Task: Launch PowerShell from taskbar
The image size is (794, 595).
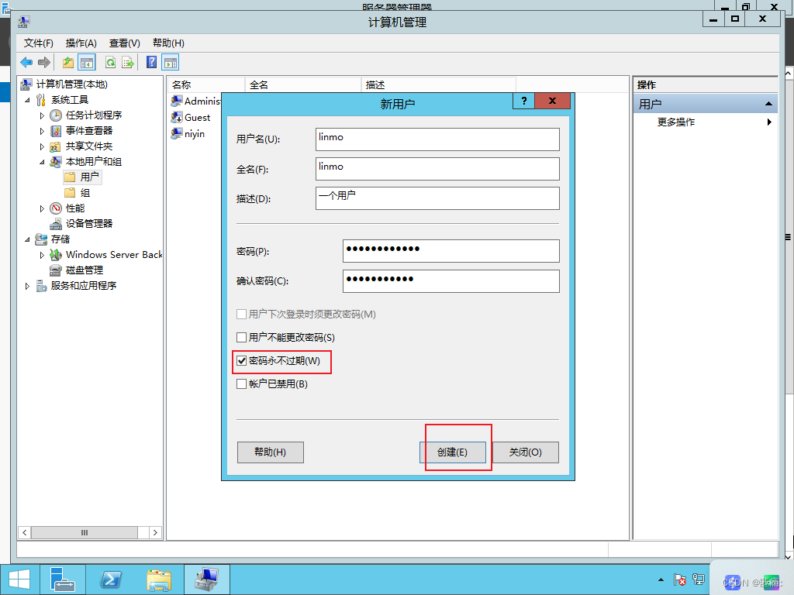Action: (111, 580)
